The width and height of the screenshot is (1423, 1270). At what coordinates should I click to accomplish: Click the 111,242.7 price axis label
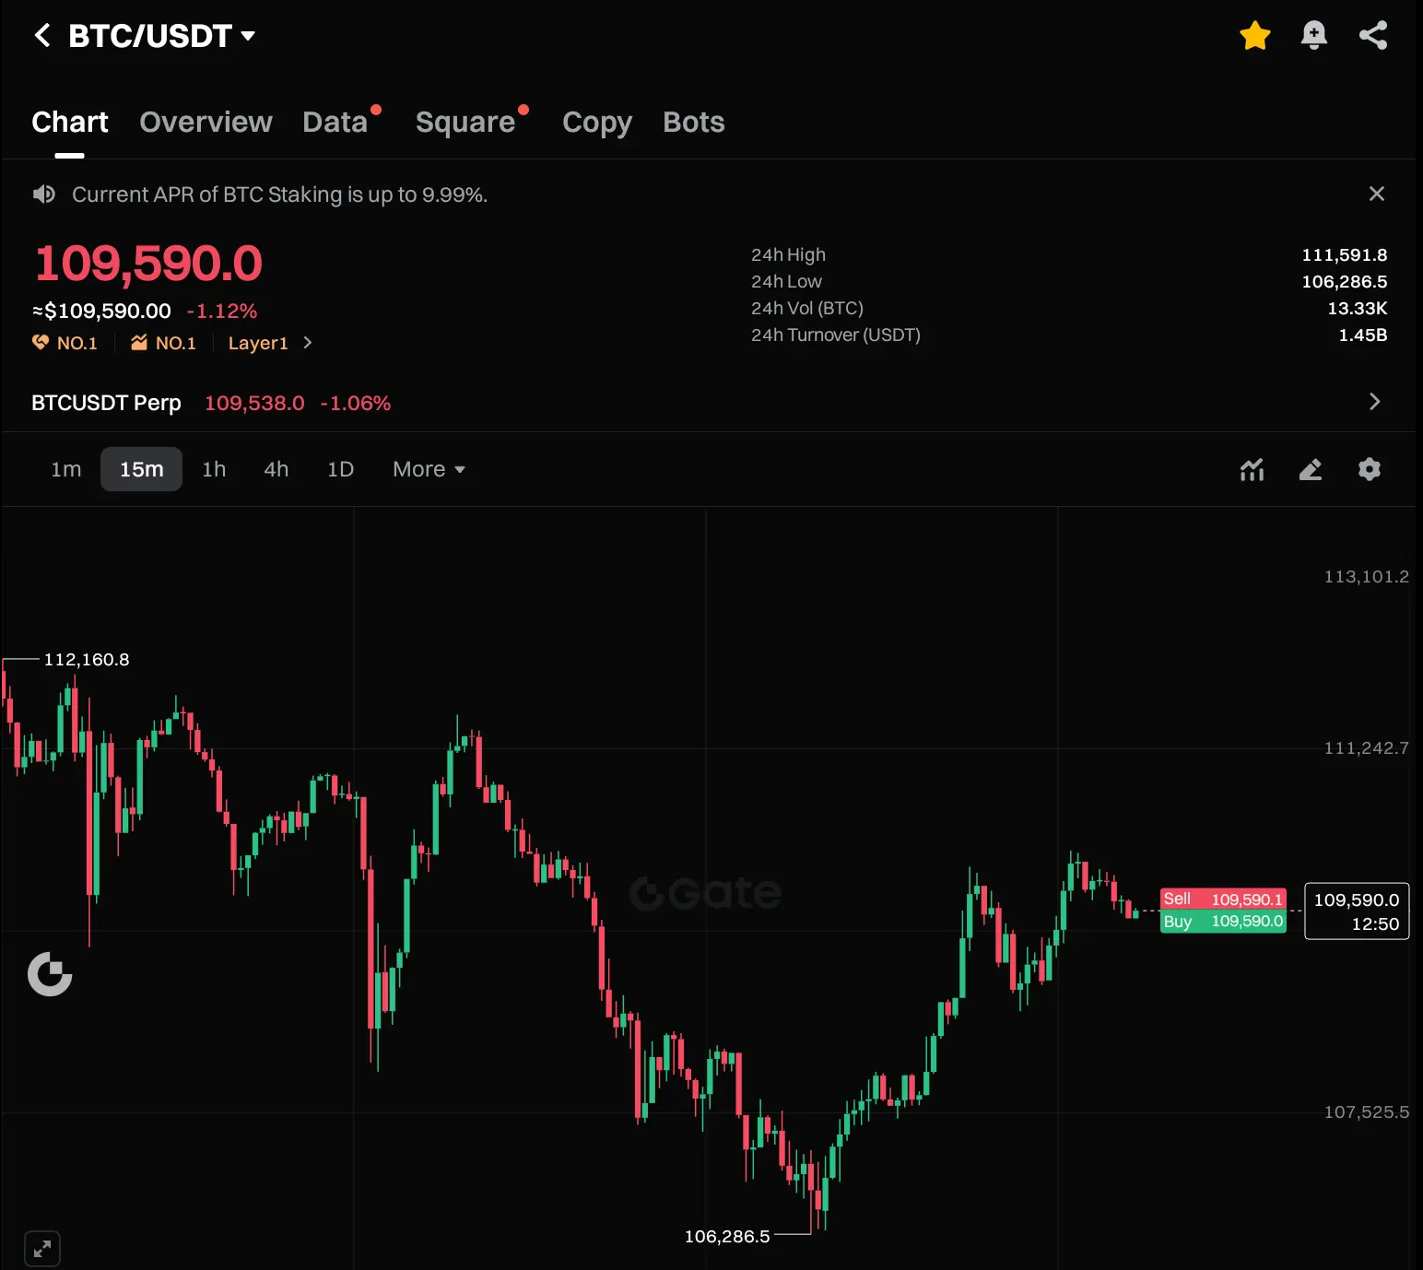tap(1366, 748)
